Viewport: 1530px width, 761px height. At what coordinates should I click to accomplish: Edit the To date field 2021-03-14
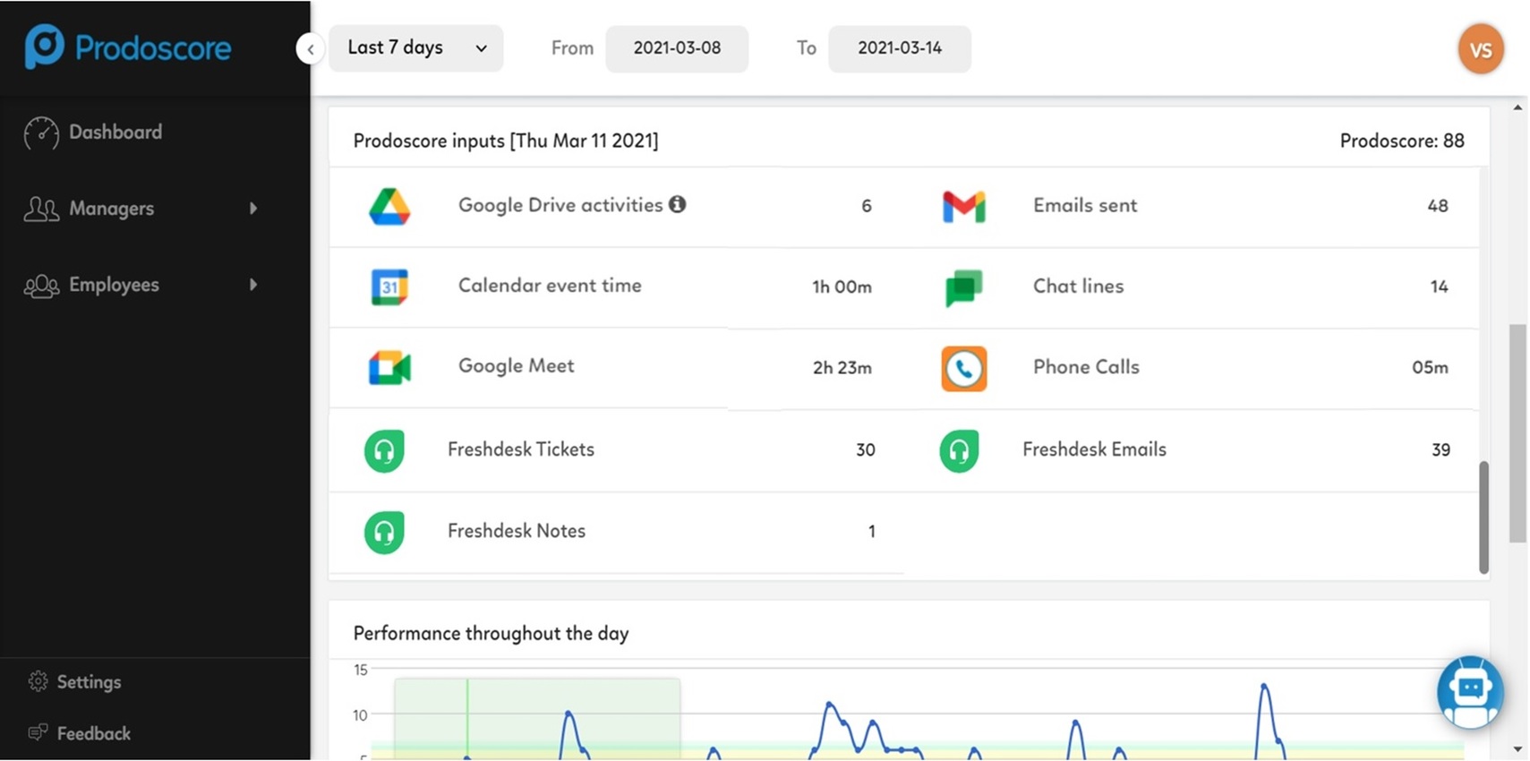[x=900, y=48]
